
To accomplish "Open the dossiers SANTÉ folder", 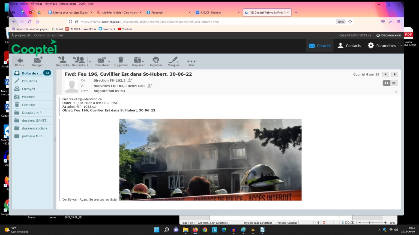I will tap(34, 120).
